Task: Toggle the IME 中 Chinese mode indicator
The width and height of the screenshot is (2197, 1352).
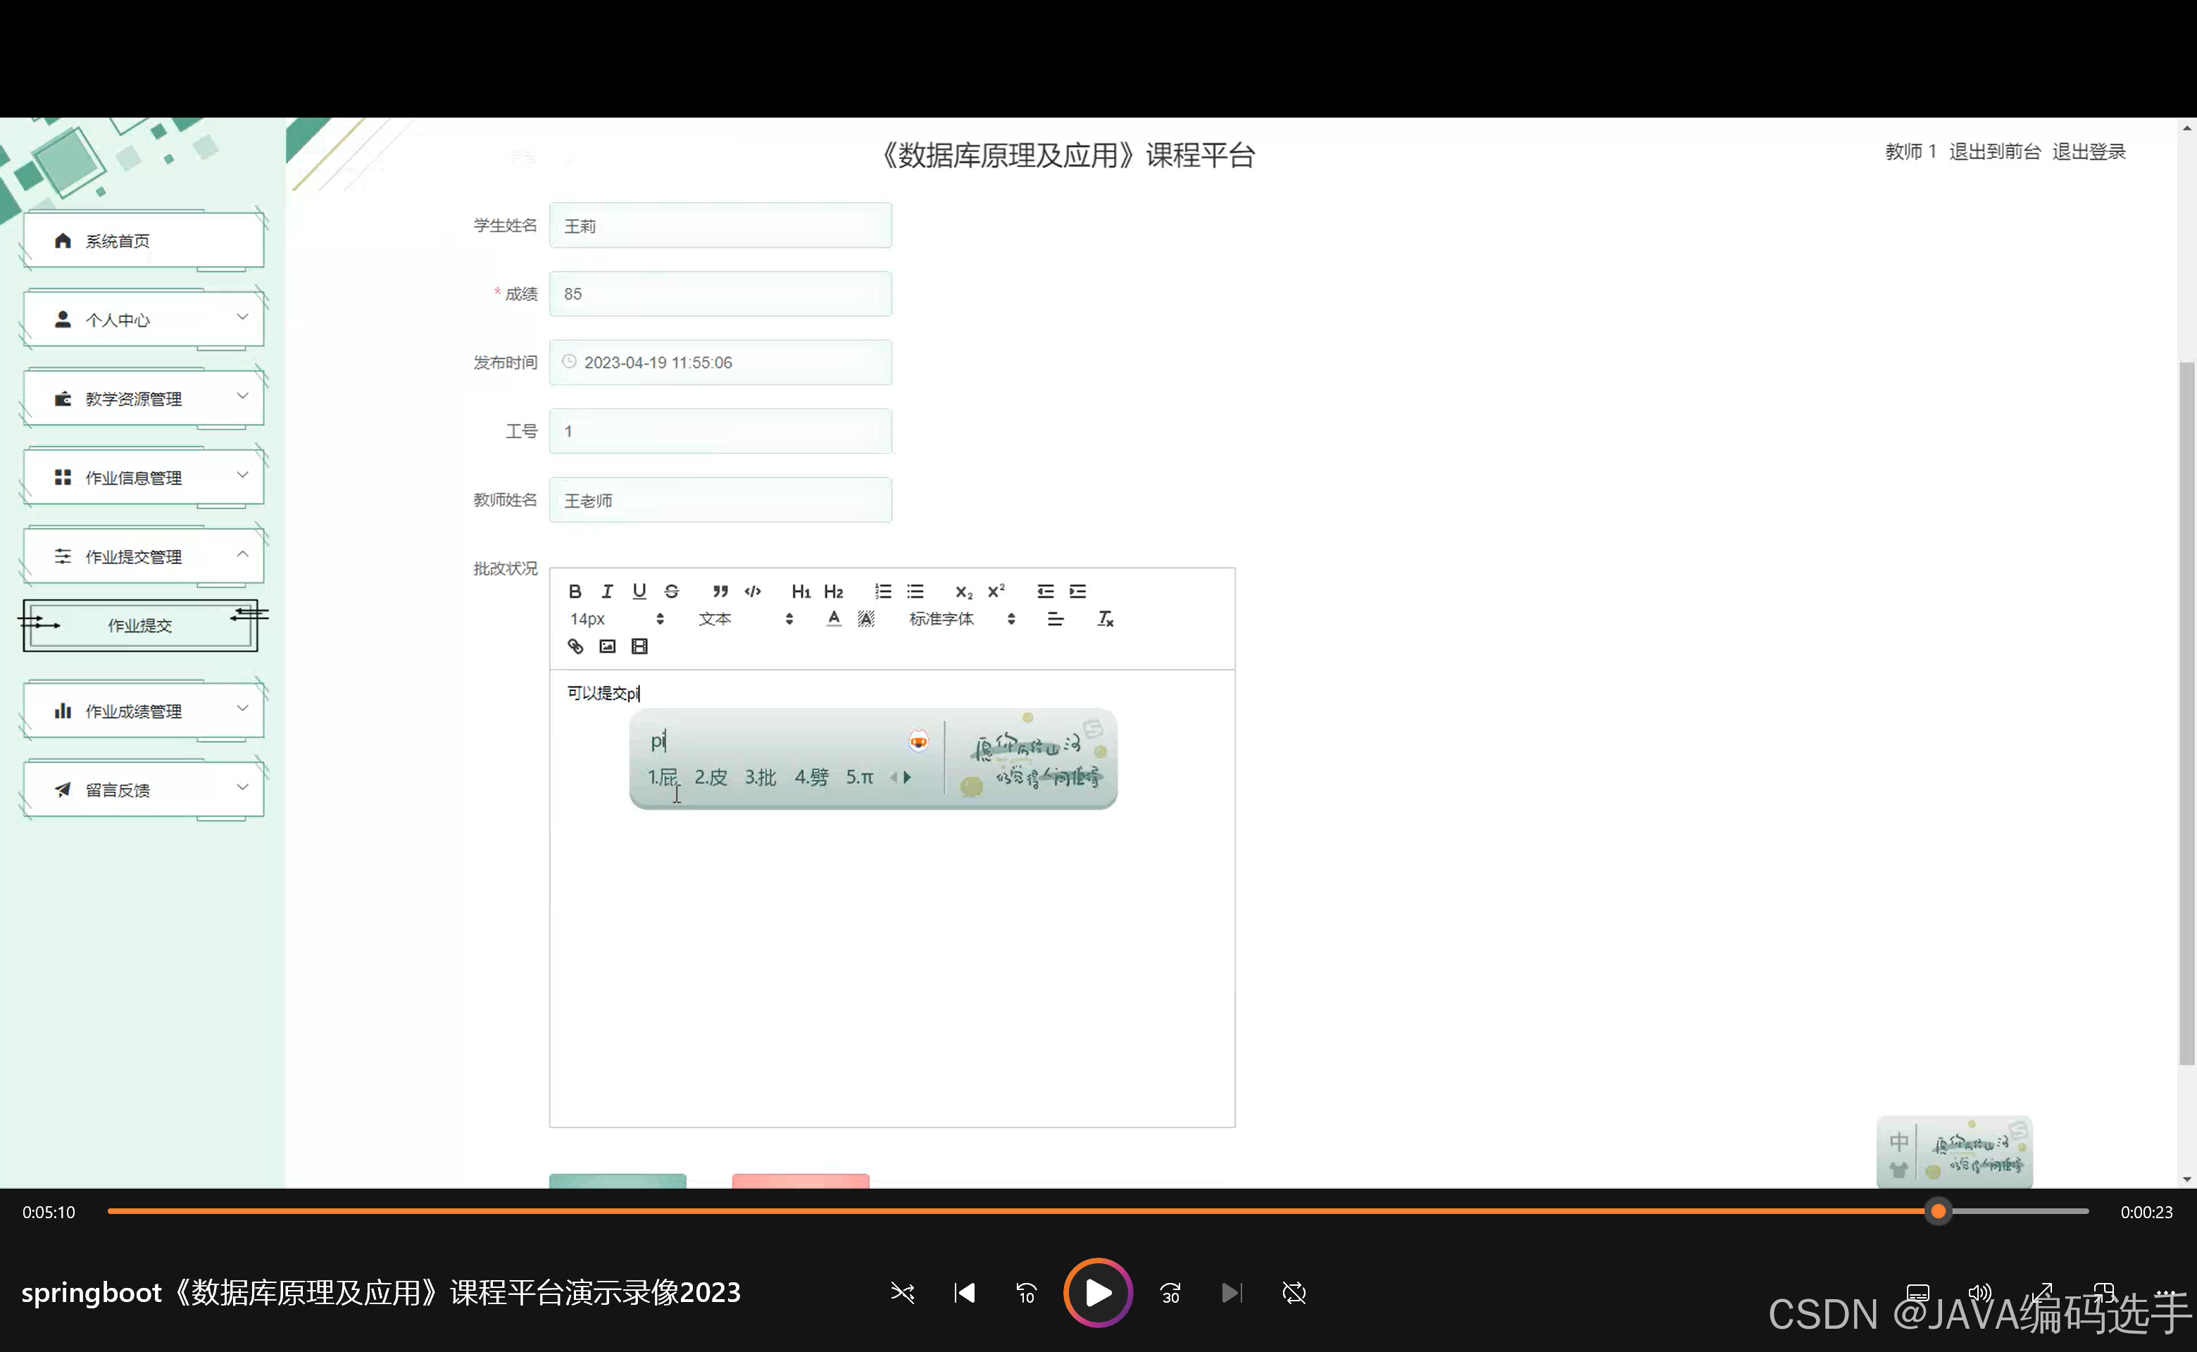Action: pyautogui.click(x=1899, y=1141)
